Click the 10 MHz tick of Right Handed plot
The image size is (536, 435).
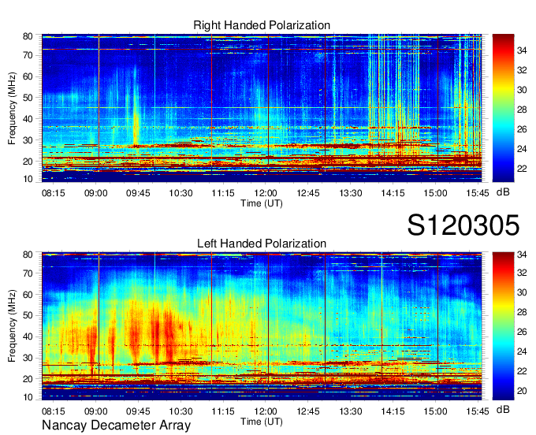(28, 179)
